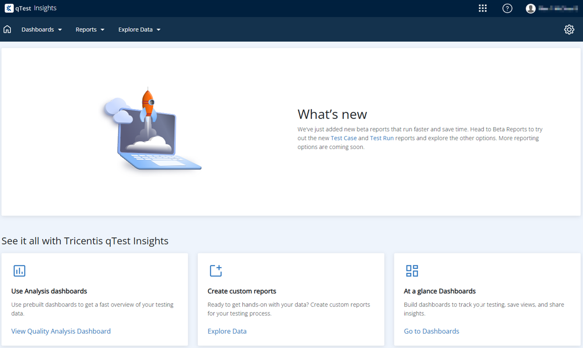The image size is (583, 348).
Task: Click the custom reports plus icon
Action: click(x=216, y=271)
